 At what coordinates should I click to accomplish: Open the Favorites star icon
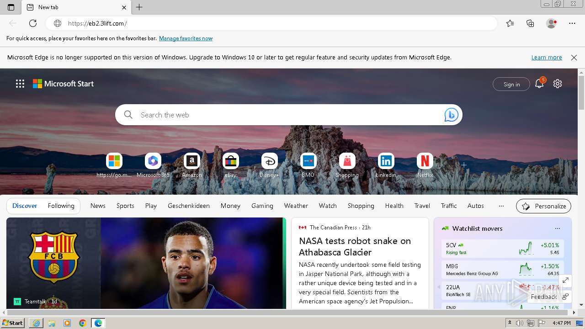[x=510, y=23]
